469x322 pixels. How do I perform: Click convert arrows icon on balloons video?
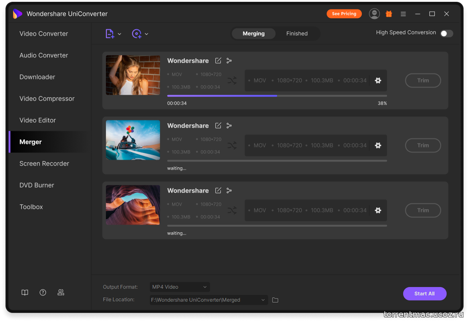pyautogui.click(x=232, y=145)
